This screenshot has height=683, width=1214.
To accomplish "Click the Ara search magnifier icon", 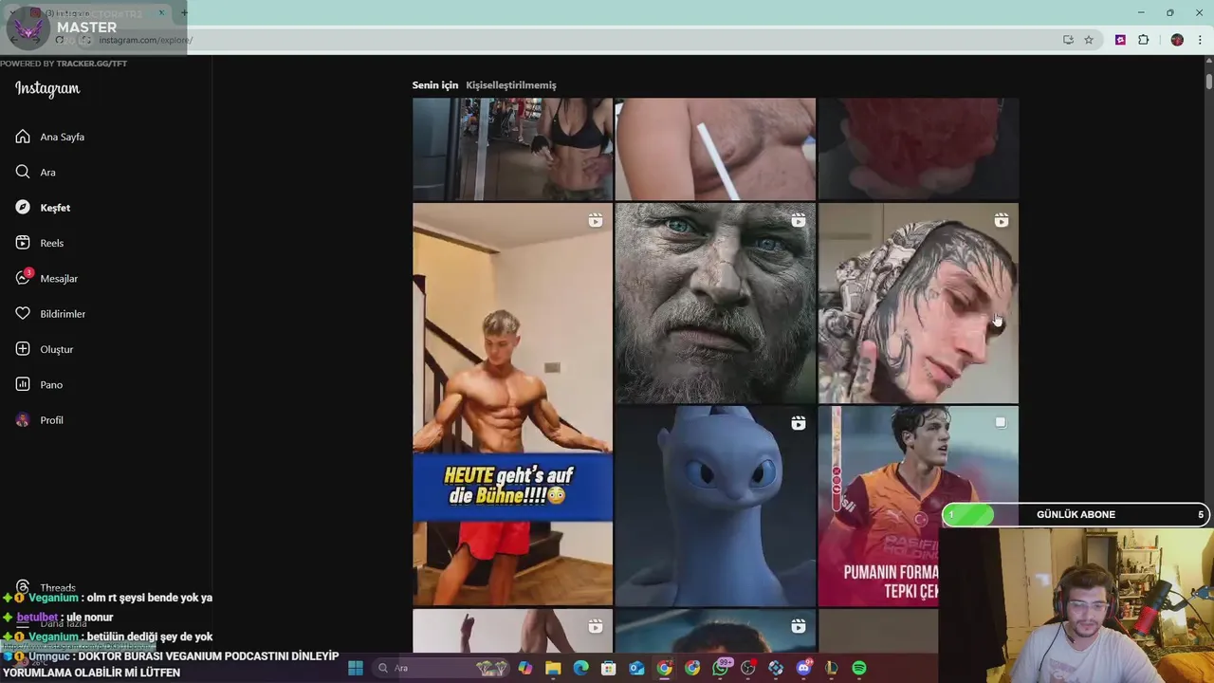I will pos(23,172).
